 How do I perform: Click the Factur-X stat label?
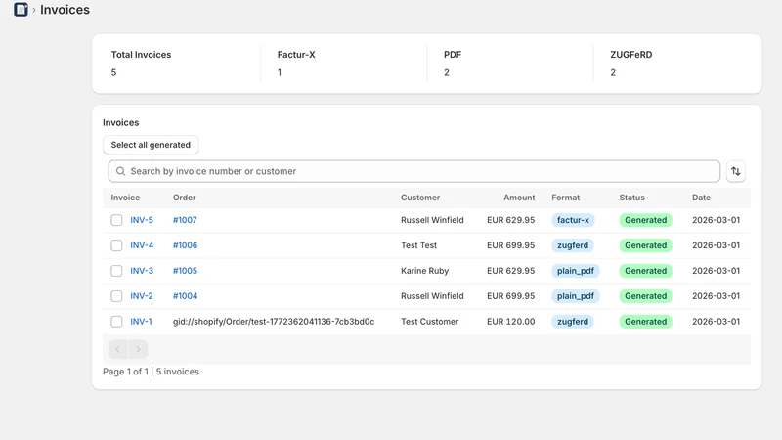pos(296,55)
